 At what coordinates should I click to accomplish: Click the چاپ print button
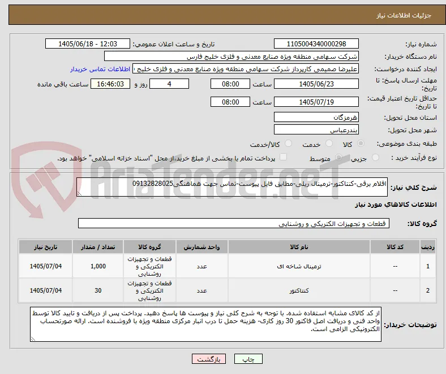tap(248, 359)
